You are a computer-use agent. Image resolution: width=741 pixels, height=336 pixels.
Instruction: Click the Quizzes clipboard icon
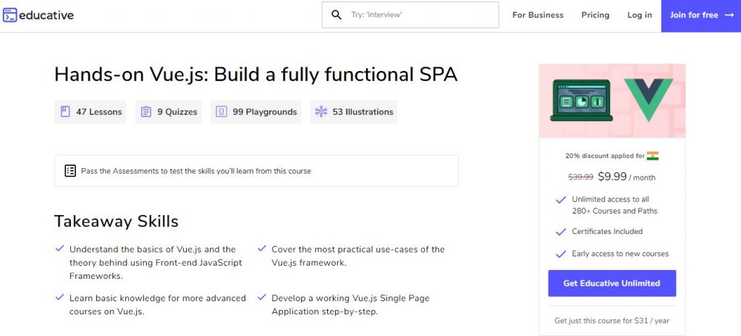(x=146, y=112)
